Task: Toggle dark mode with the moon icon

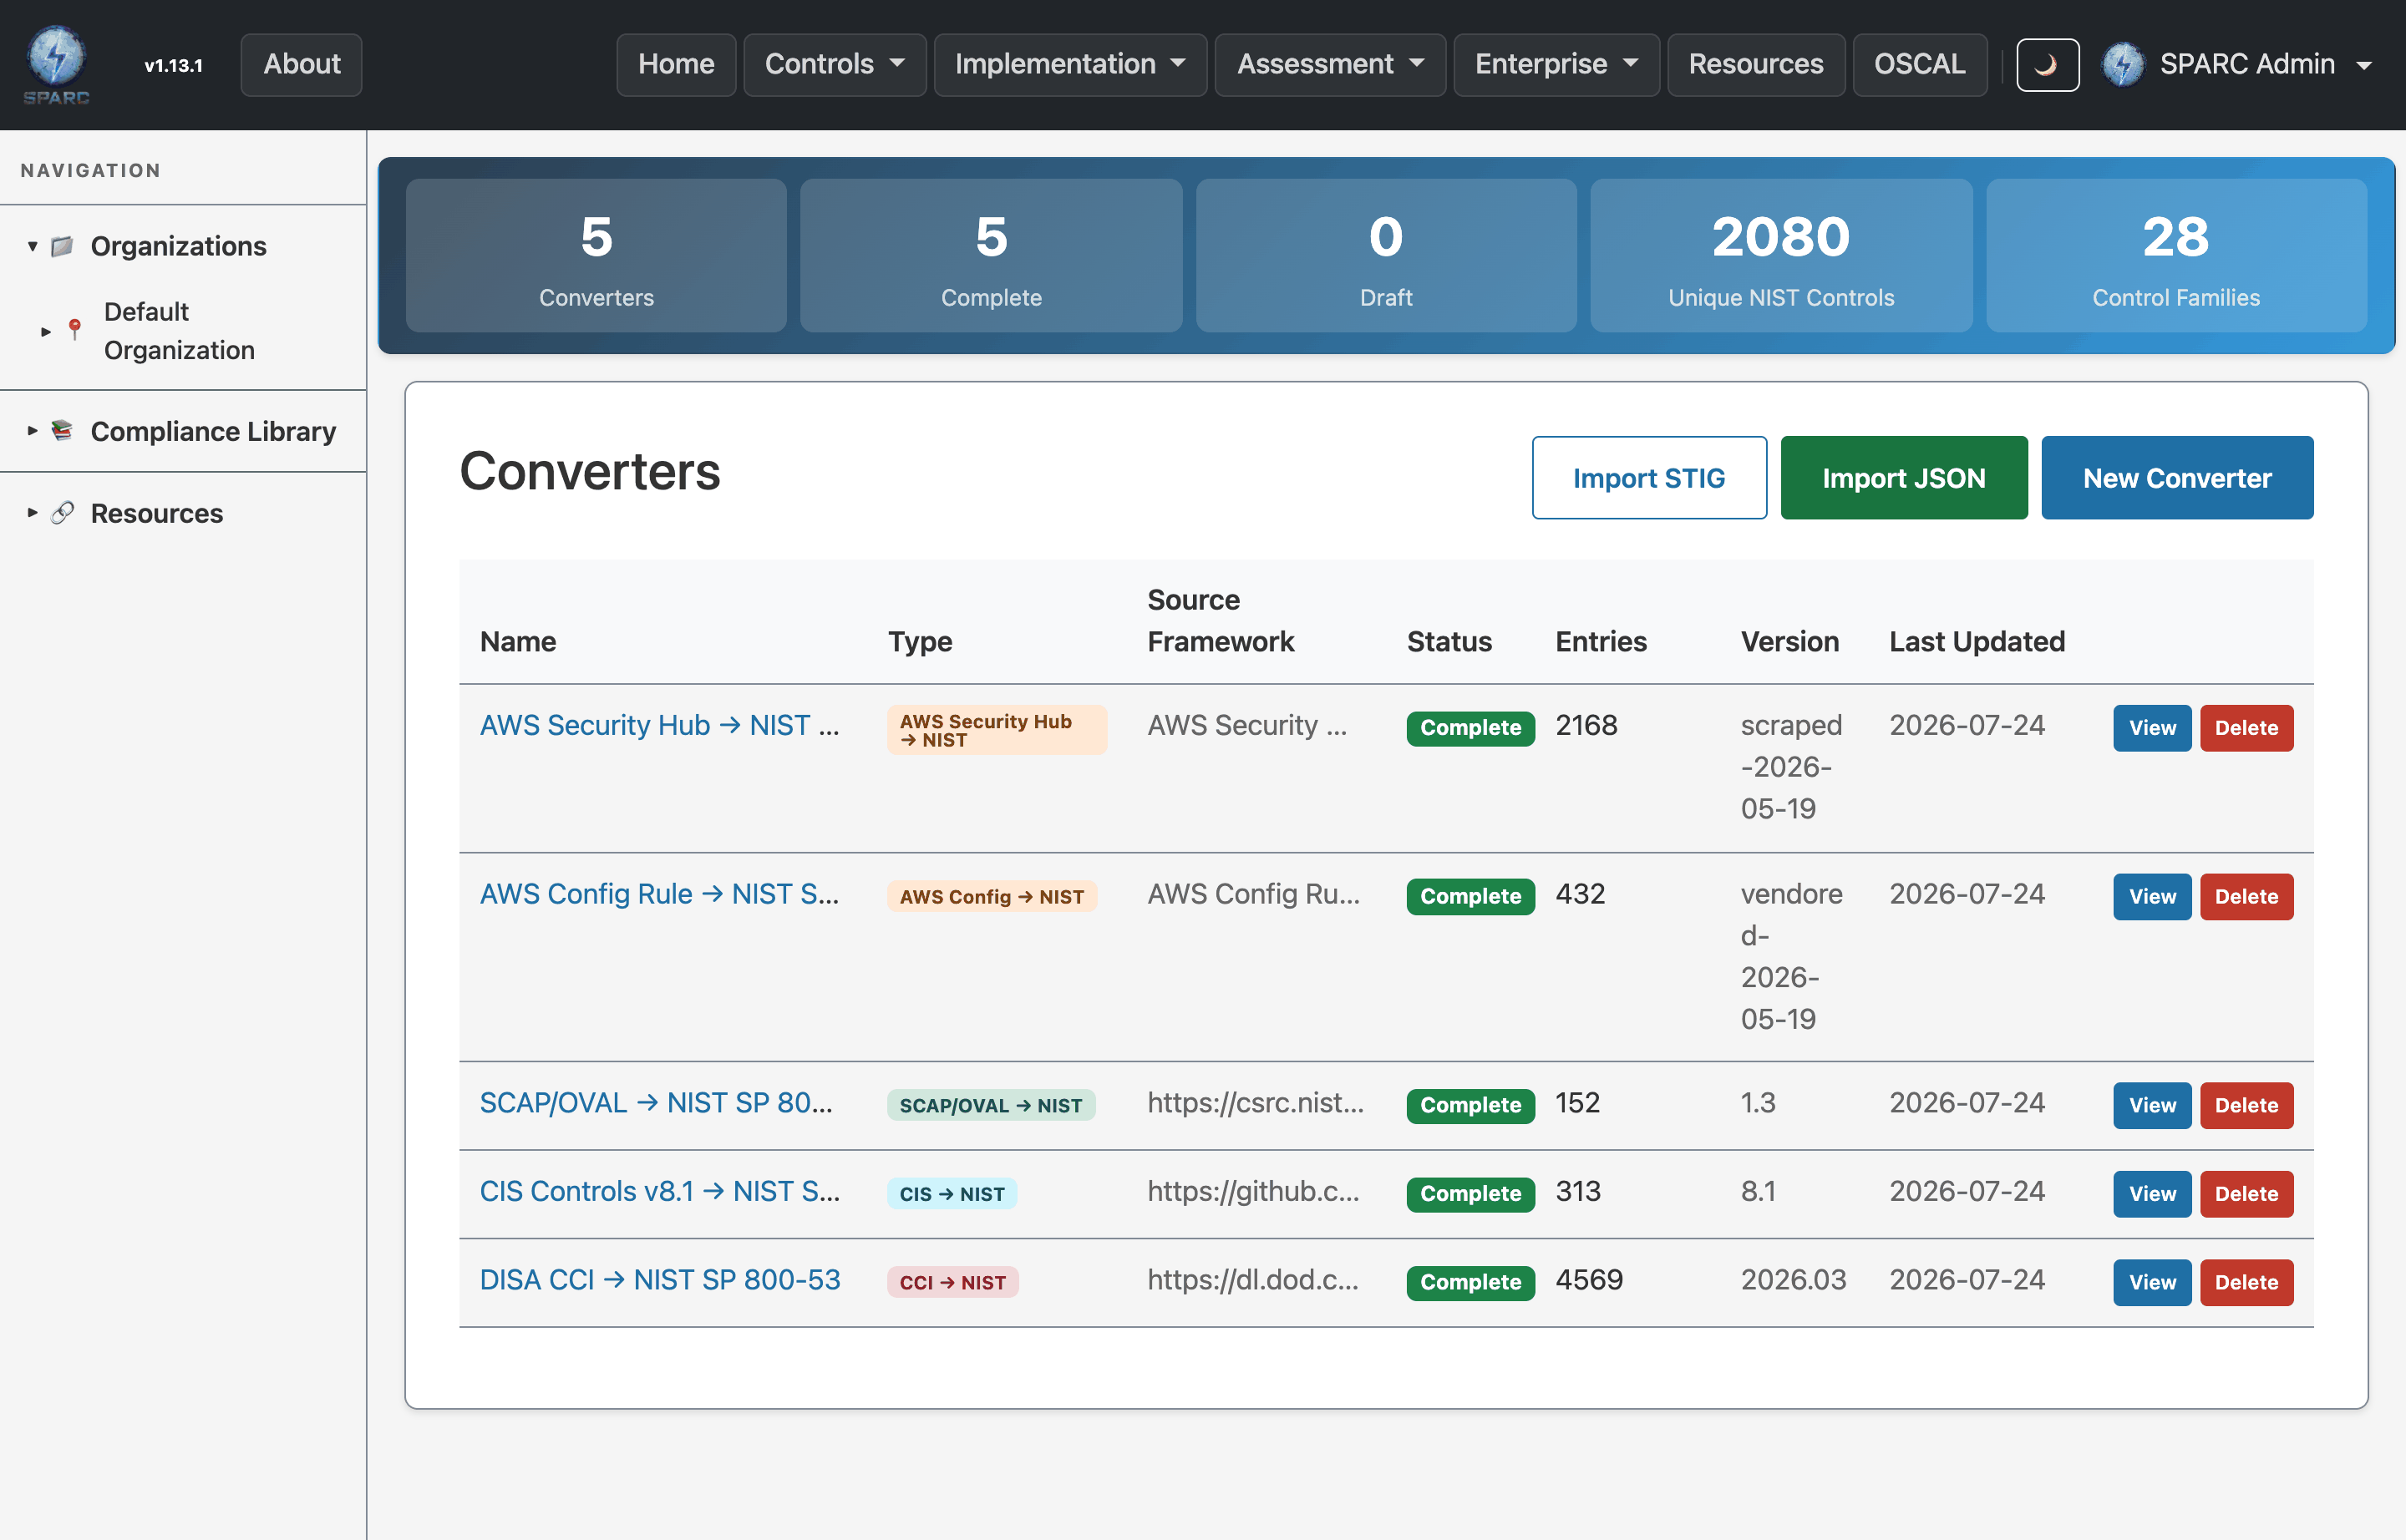Action: (x=2047, y=65)
